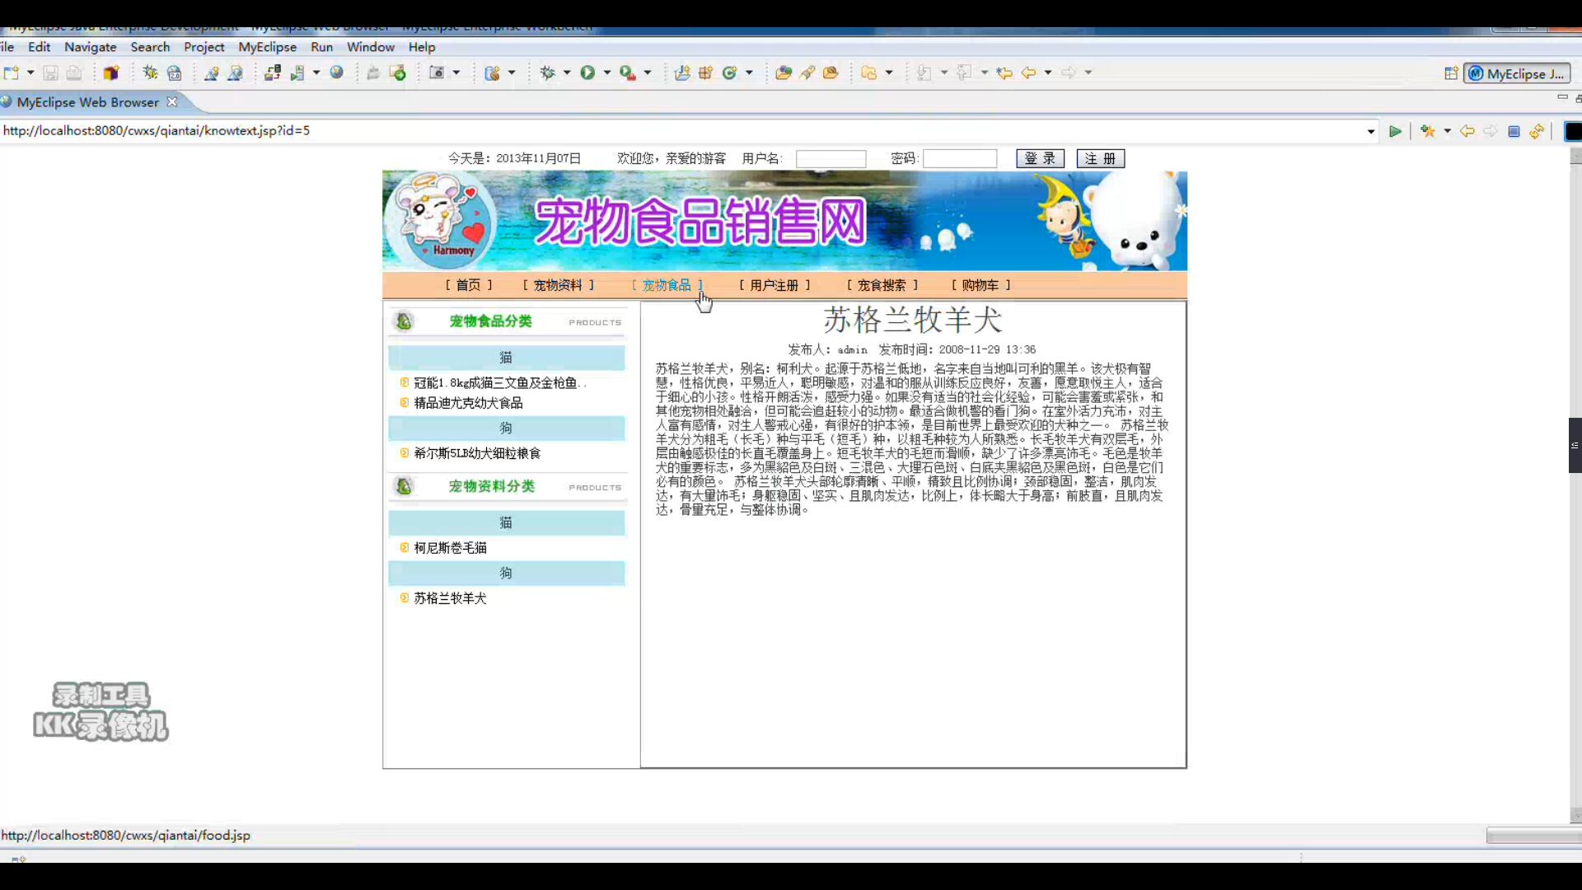Click the new package toolbar icon
Screen dimensions: 1582x890
coord(705,73)
